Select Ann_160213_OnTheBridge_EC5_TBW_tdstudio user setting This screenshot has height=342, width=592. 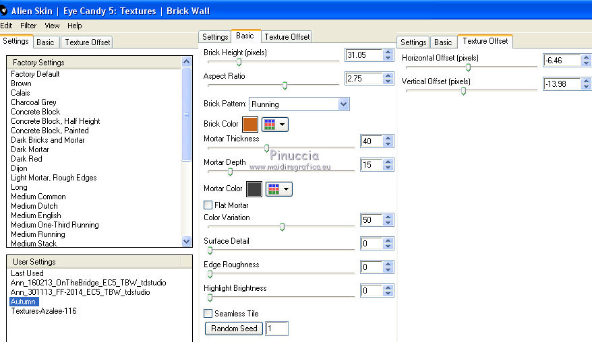point(88,283)
